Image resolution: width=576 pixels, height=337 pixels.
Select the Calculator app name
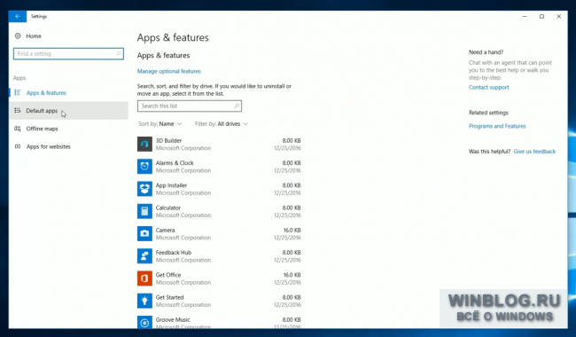(167, 208)
